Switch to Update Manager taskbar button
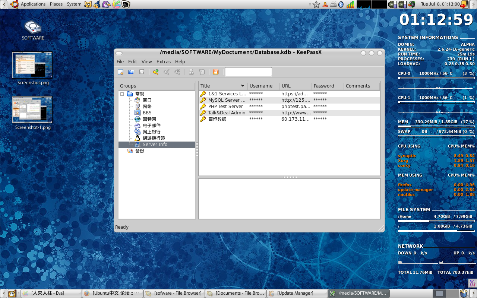Screen dimensions: 477x298 (x=297, y=293)
